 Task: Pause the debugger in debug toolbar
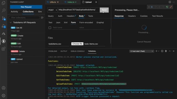pos(152,7)
